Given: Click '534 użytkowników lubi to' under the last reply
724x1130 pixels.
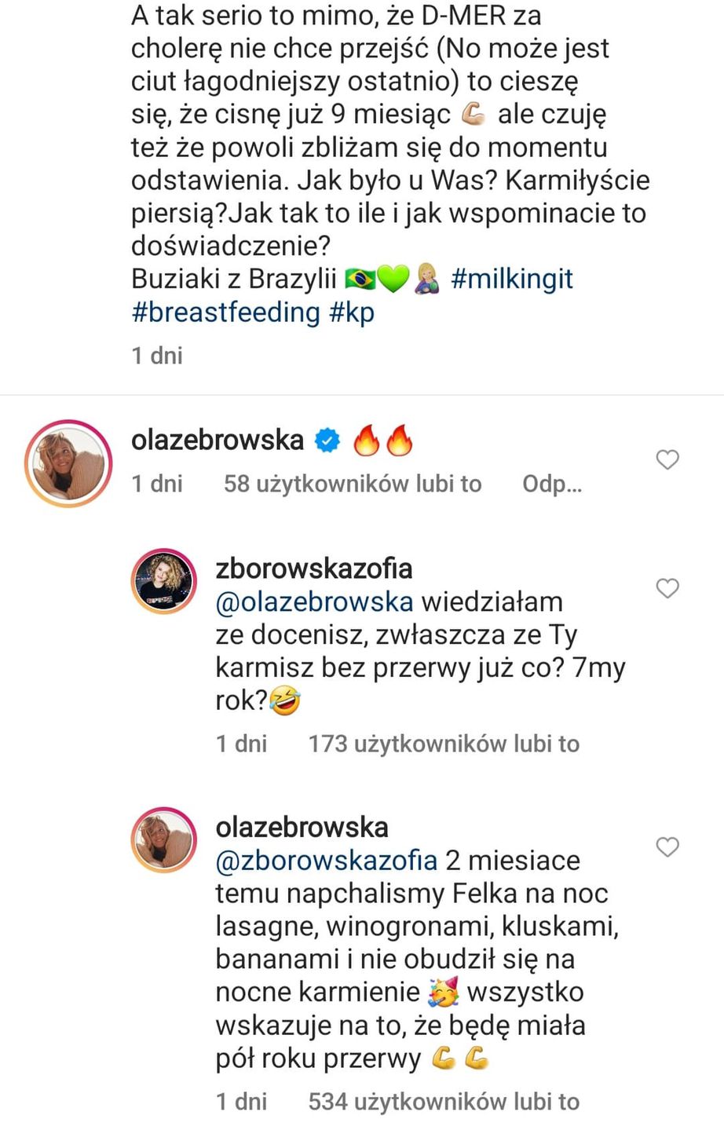Looking at the screenshot, I should [444, 1101].
